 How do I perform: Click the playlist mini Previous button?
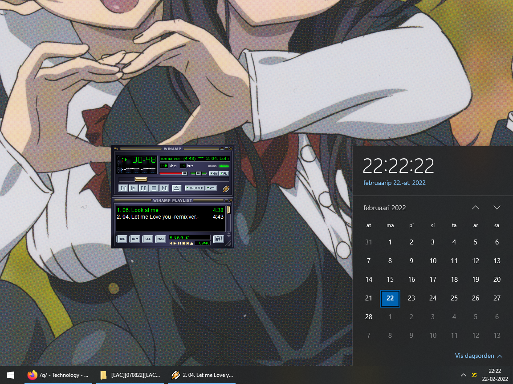click(x=171, y=243)
